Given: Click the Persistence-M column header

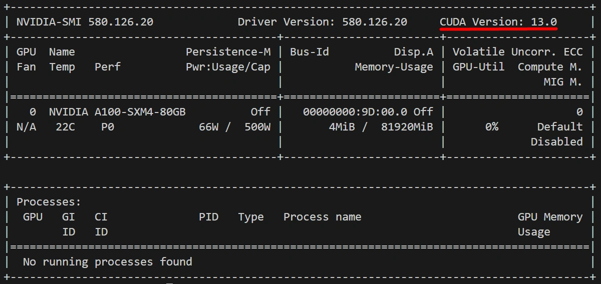Looking at the screenshot, I should tap(228, 52).
